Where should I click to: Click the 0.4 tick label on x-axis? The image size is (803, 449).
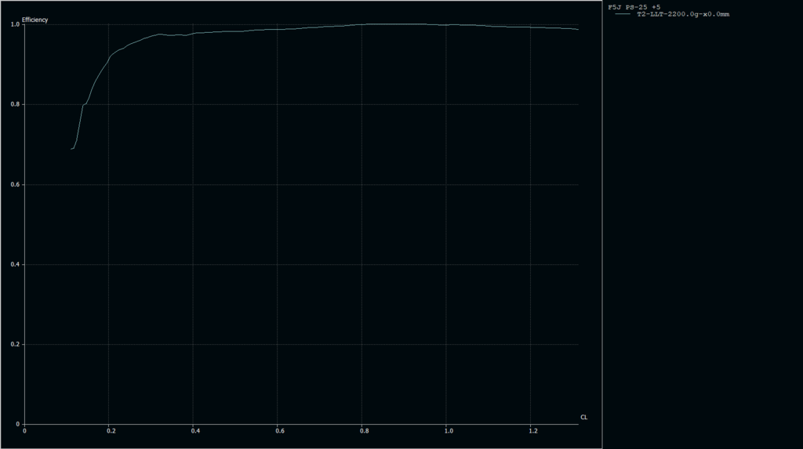[x=195, y=431]
